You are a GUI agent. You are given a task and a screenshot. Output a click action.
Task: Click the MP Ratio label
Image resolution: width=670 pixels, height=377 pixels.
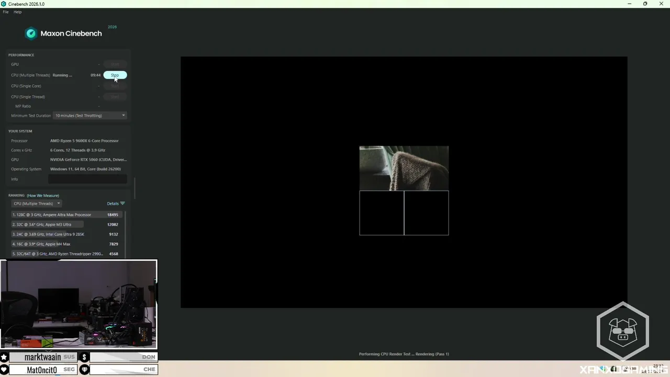pyautogui.click(x=23, y=106)
